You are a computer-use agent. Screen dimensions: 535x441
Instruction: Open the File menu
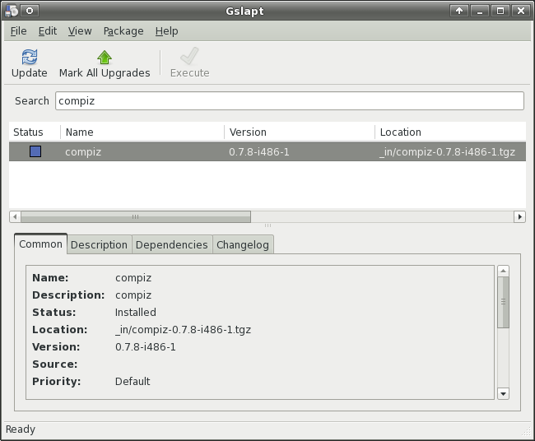click(x=18, y=31)
